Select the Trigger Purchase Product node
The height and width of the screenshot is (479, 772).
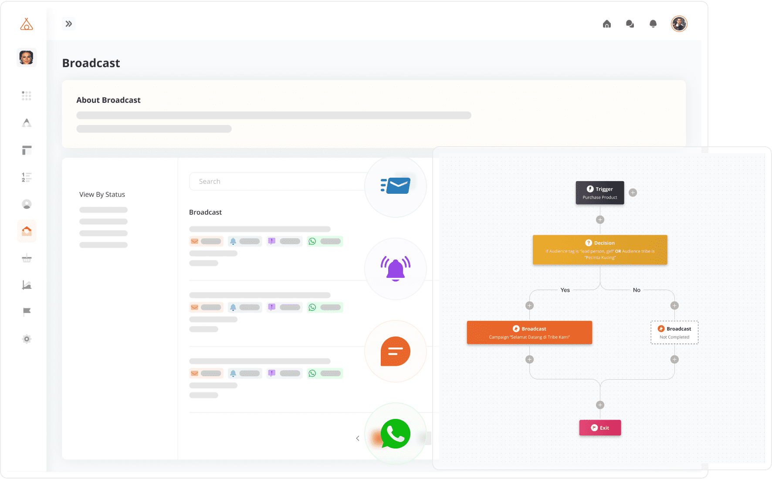(x=599, y=193)
